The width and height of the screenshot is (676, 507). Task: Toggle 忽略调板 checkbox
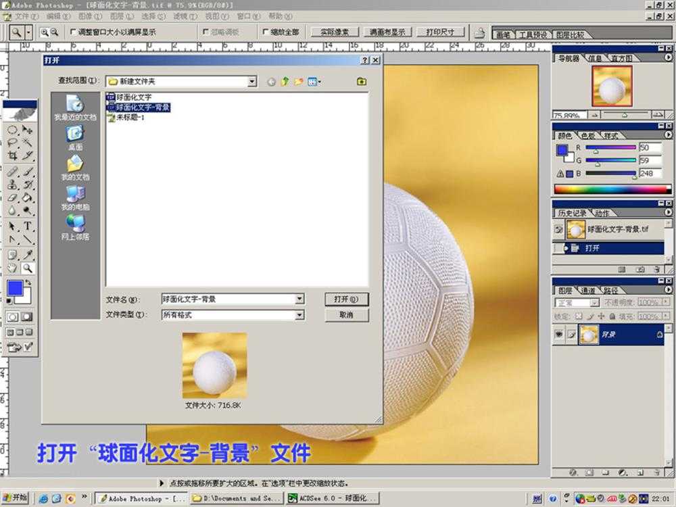(206, 32)
